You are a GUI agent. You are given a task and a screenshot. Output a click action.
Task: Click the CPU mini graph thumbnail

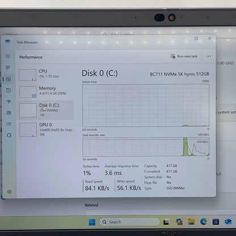27,75
